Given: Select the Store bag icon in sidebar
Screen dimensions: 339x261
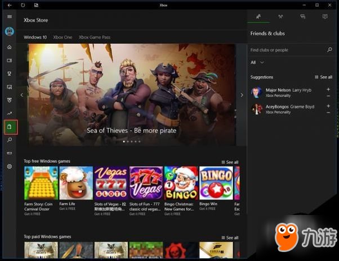Looking at the screenshot, I should pyautogui.click(x=10, y=127).
